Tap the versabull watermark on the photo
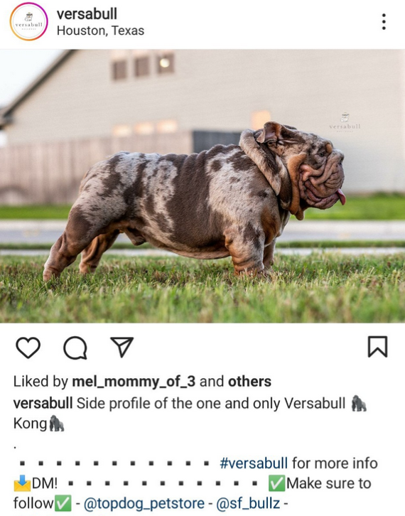This screenshot has width=405, height=516. tap(345, 122)
